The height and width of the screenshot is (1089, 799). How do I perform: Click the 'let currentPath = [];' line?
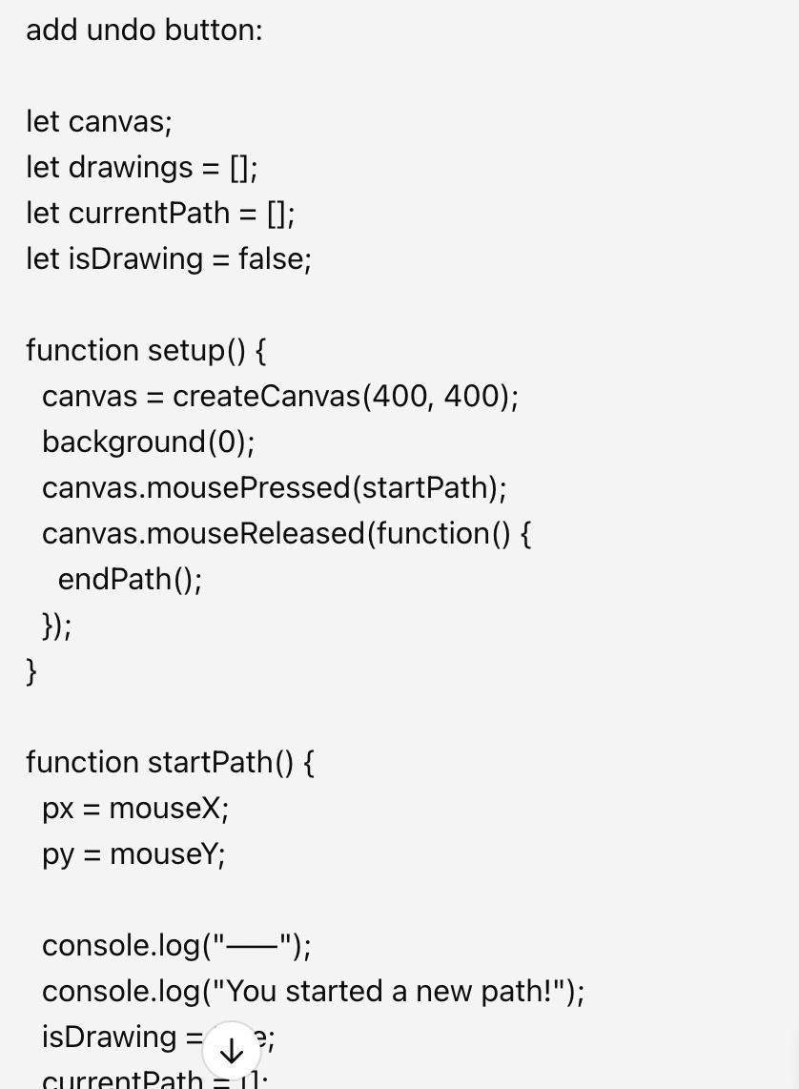160,214
